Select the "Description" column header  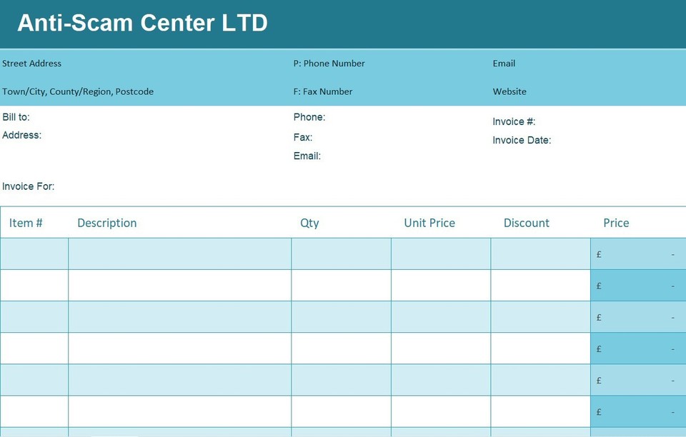[106, 223]
